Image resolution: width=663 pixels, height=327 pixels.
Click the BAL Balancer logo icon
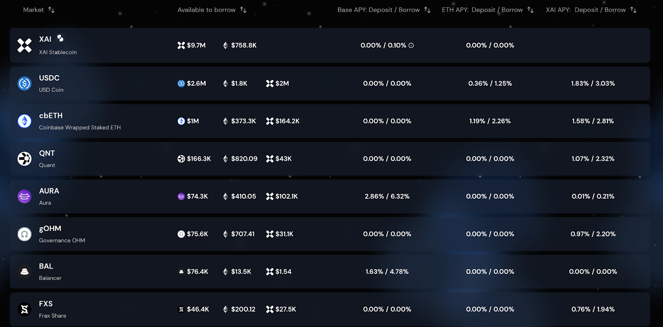coord(24,272)
